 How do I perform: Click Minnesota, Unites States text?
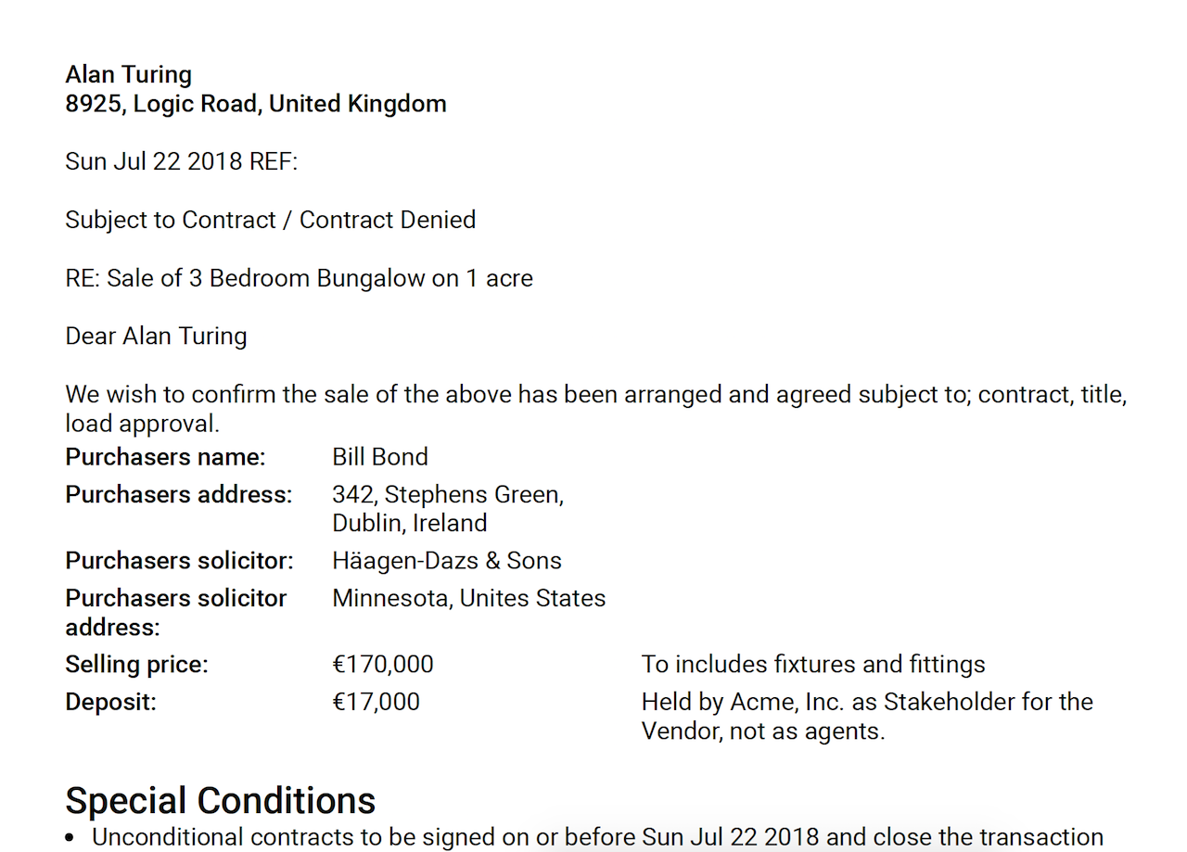point(469,599)
